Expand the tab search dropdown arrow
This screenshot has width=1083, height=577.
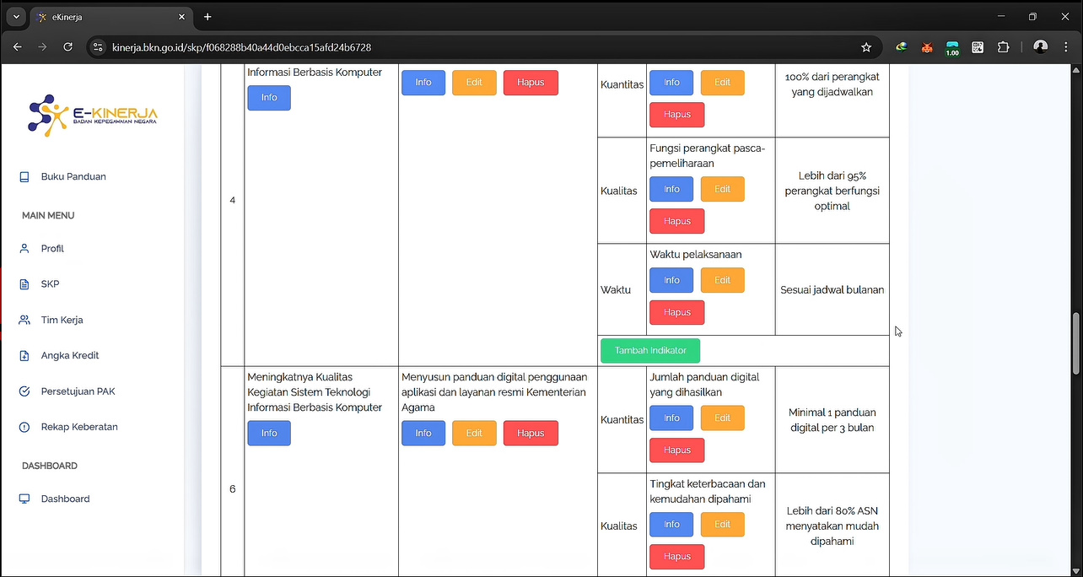[x=15, y=17]
